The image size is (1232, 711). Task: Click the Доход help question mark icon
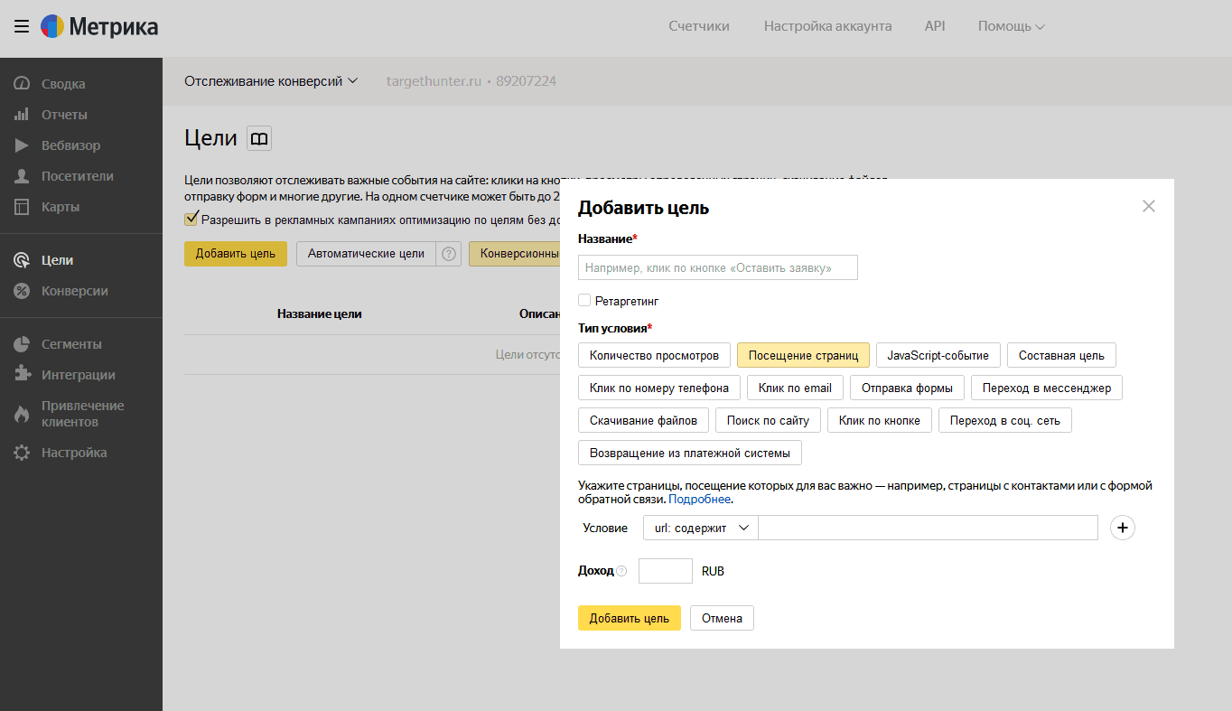pyautogui.click(x=621, y=571)
